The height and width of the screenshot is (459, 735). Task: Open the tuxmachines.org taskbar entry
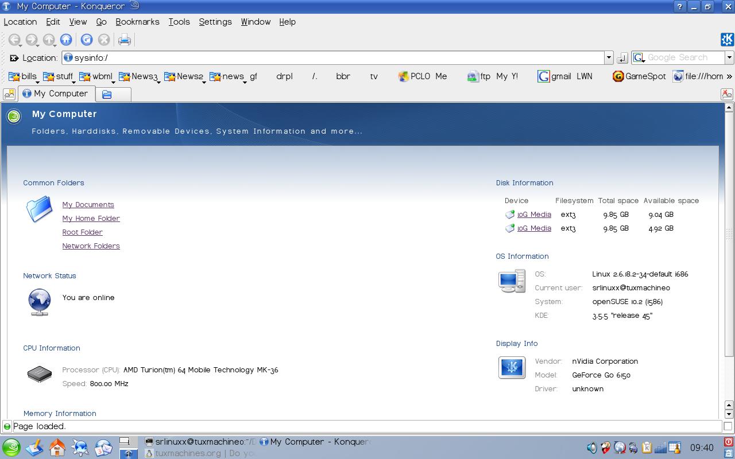tap(199, 453)
